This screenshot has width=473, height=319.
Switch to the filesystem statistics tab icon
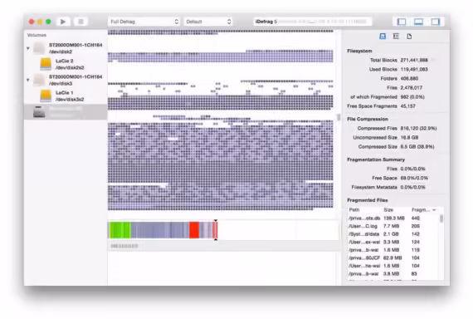pyautogui.click(x=383, y=37)
